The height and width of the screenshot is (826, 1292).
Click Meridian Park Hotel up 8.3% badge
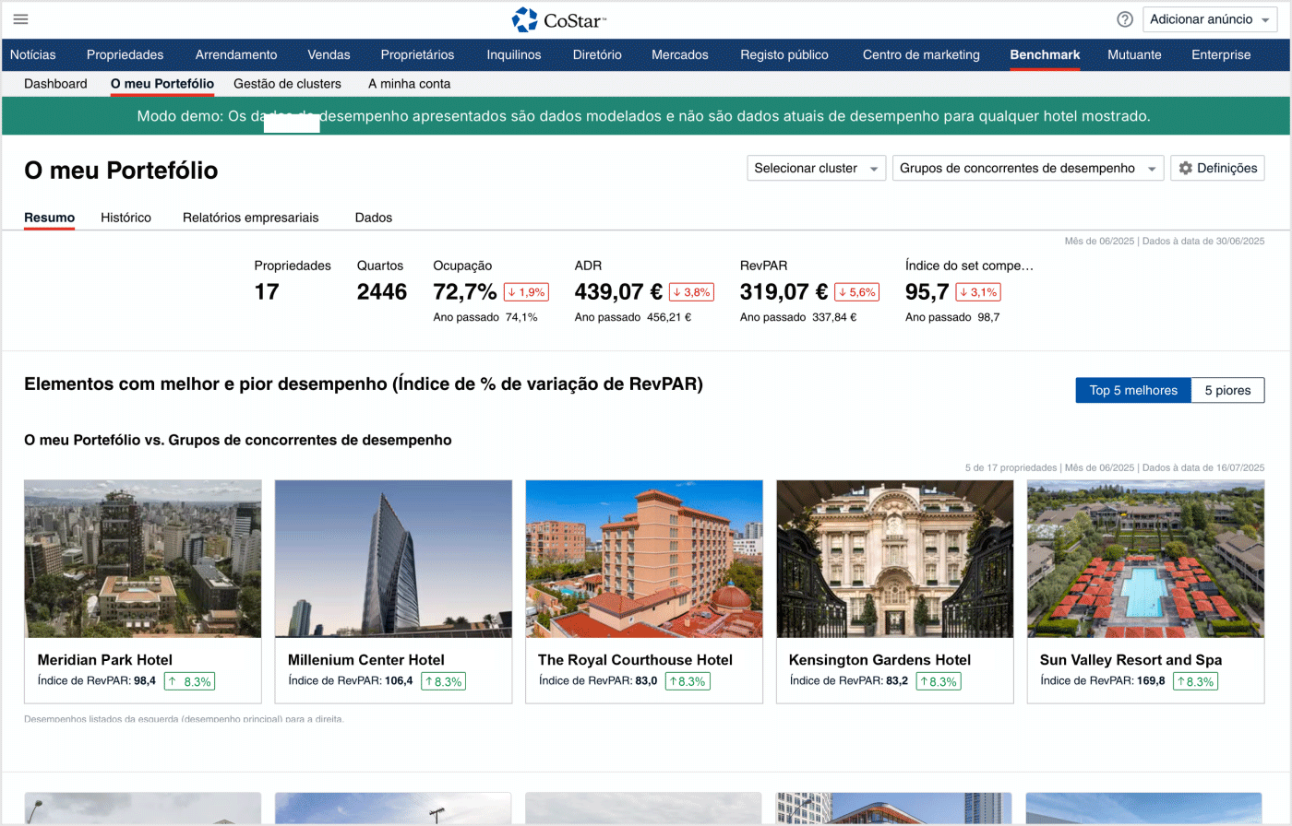(x=189, y=682)
